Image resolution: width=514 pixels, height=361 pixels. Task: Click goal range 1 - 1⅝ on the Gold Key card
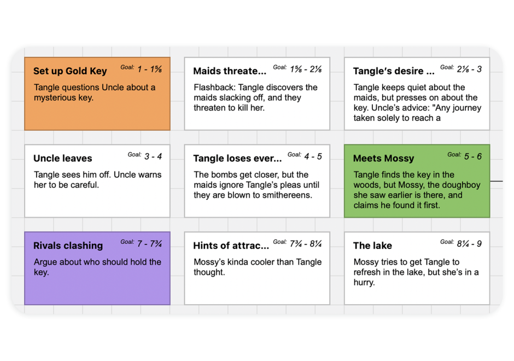click(149, 69)
